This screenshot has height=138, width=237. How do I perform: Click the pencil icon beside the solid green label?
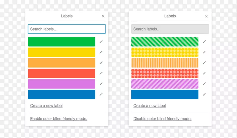point(101,42)
